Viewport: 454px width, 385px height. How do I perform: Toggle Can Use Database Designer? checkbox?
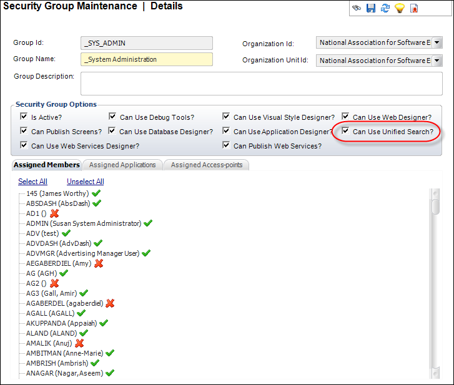click(112, 131)
